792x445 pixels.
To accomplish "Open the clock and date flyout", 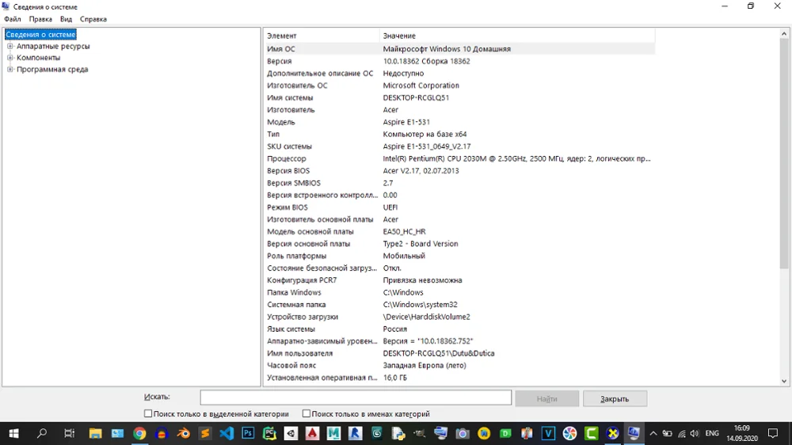I will [x=743, y=433].
